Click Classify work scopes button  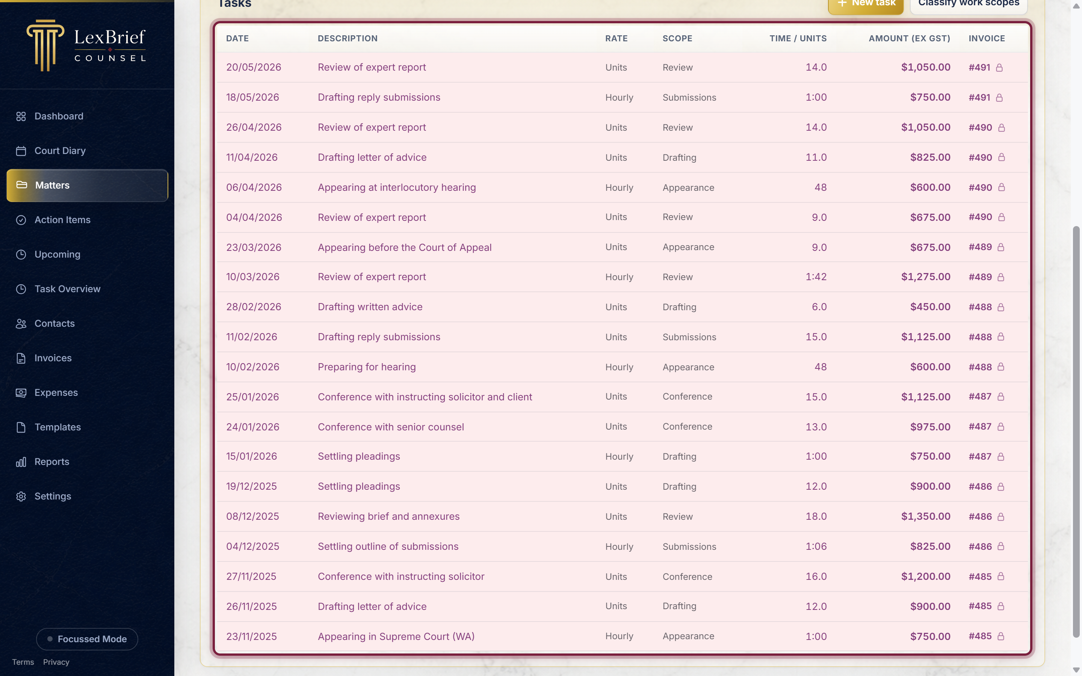[x=969, y=5]
